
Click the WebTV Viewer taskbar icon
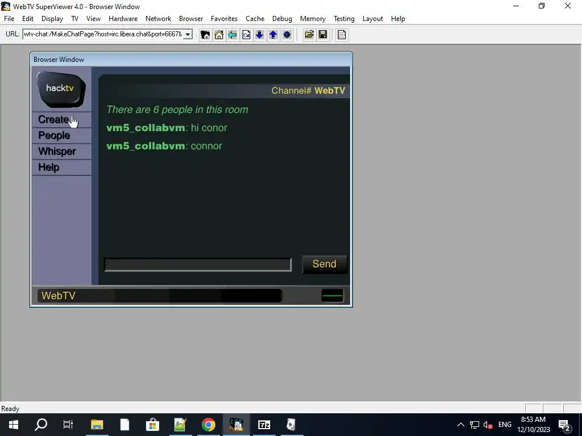pyautogui.click(x=236, y=425)
